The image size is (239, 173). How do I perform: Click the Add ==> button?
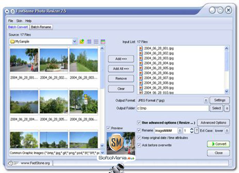pos(121,59)
